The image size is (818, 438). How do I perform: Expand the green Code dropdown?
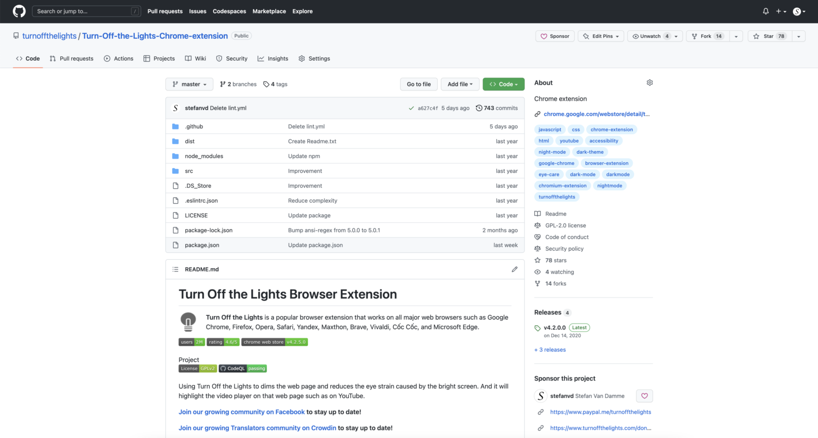(x=503, y=84)
